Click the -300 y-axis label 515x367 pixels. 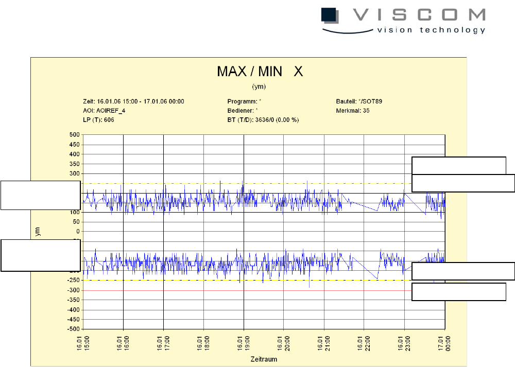coord(74,290)
